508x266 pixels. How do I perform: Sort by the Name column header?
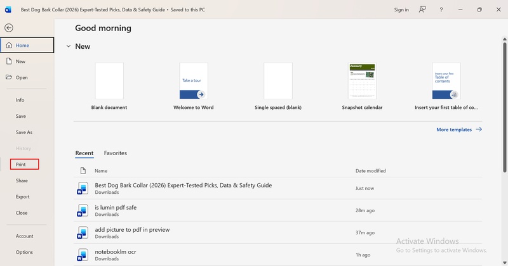101,170
